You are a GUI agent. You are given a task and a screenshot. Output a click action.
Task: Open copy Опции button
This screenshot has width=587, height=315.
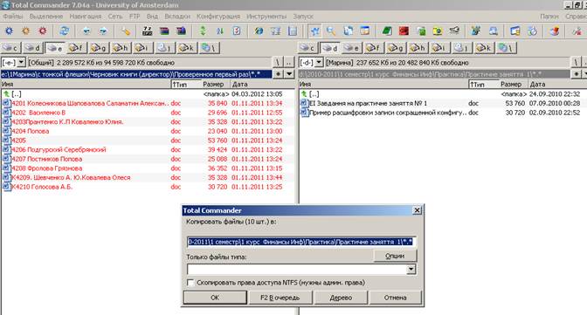point(395,256)
